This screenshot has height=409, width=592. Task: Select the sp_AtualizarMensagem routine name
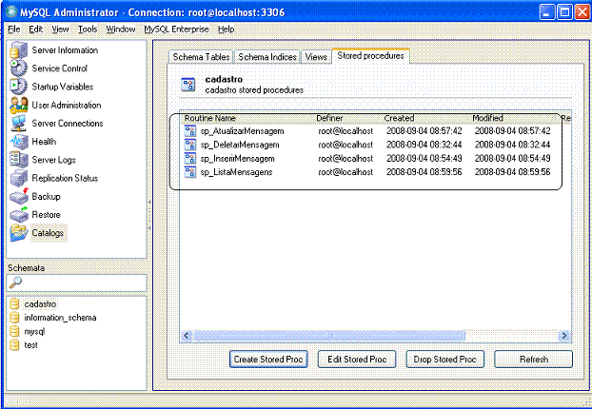242,131
